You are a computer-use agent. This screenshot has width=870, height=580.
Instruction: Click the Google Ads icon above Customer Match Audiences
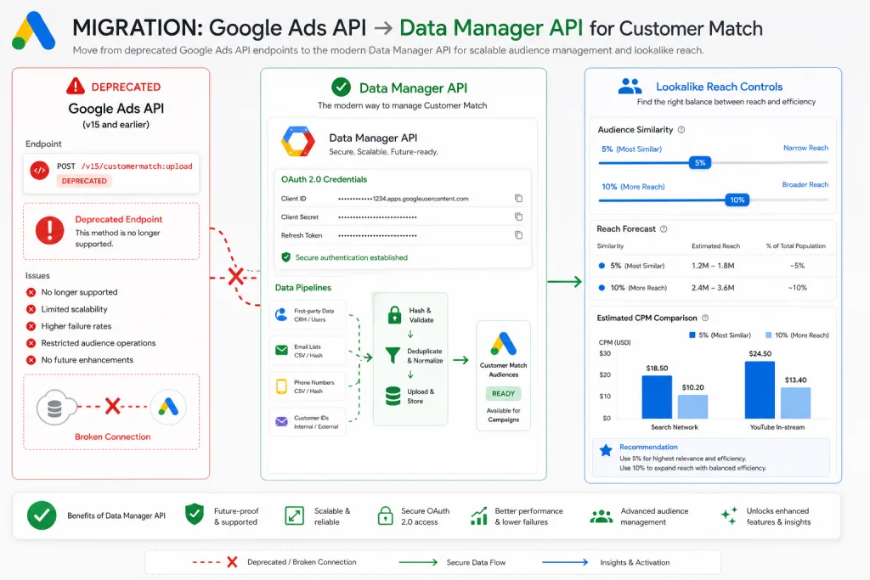point(503,344)
